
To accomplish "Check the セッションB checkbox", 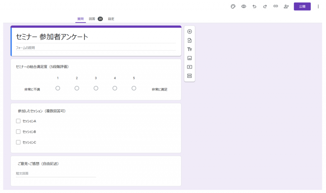I will tap(18, 132).
